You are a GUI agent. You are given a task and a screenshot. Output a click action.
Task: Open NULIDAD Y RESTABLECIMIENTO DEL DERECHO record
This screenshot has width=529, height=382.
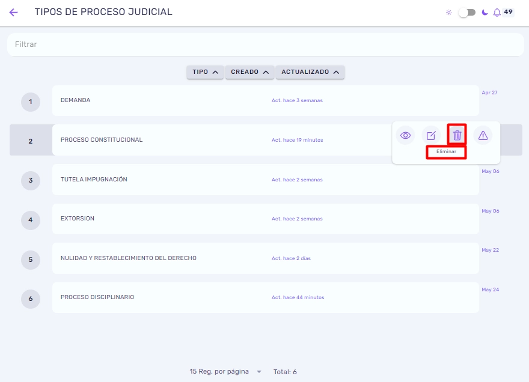266,258
